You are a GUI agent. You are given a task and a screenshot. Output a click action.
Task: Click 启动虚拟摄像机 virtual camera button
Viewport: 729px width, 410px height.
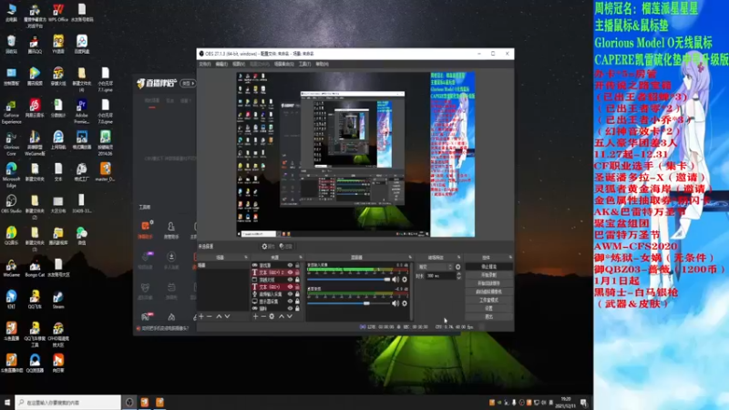pyautogui.click(x=488, y=292)
